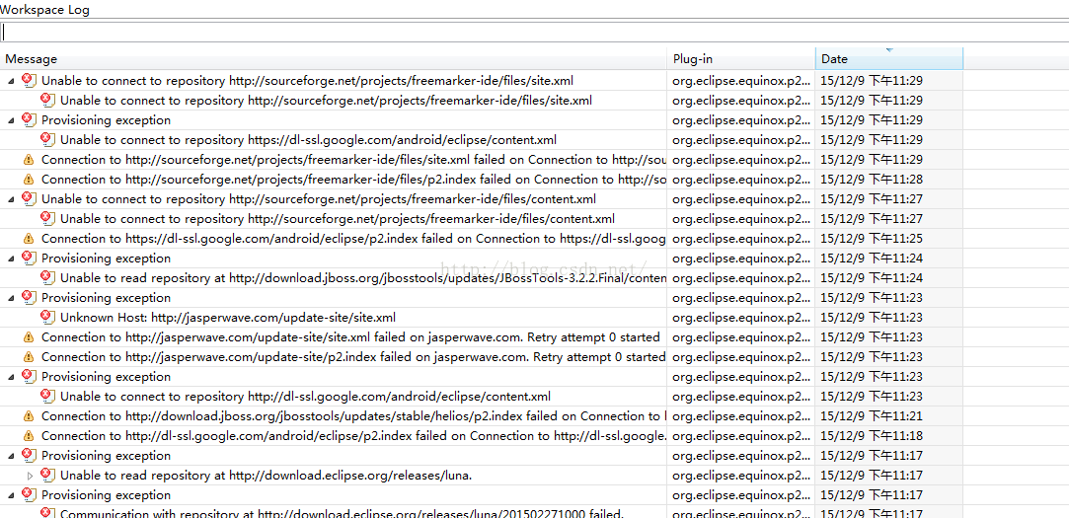1069x518 pixels.
Task: Click plug-in cell of jboss helios p2.index row
Action: point(741,416)
